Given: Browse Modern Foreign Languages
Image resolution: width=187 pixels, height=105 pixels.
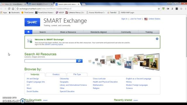Looking at the screenshot, I should pos(137,85).
